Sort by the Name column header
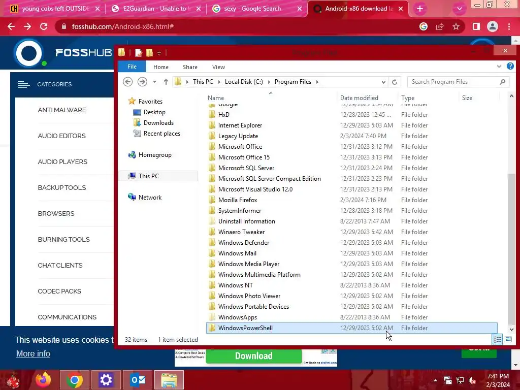The height and width of the screenshot is (390, 520). 215,98
